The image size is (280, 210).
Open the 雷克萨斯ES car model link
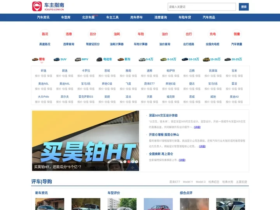pyautogui.click(x=86, y=96)
